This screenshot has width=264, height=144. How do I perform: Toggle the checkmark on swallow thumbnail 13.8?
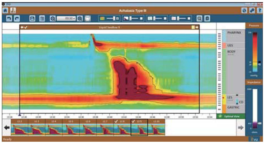click(116, 121)
